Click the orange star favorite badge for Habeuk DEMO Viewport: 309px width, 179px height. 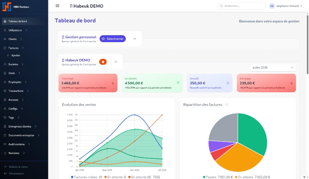(x=103, y=62)
